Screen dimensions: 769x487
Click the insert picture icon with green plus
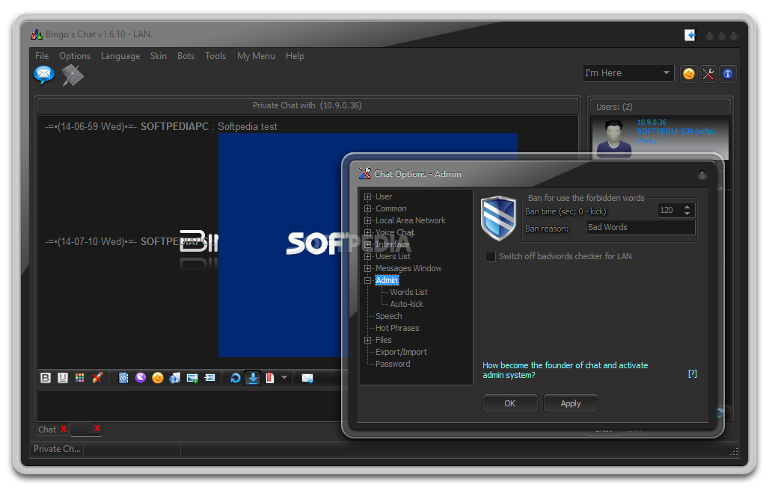coord(192,378)
